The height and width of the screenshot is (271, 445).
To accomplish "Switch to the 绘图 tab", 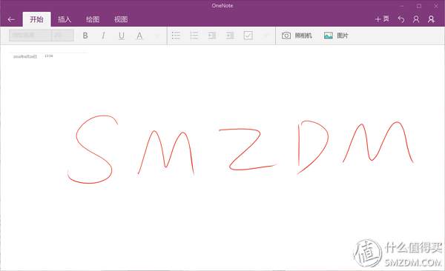I will click(x=93, y=19).
